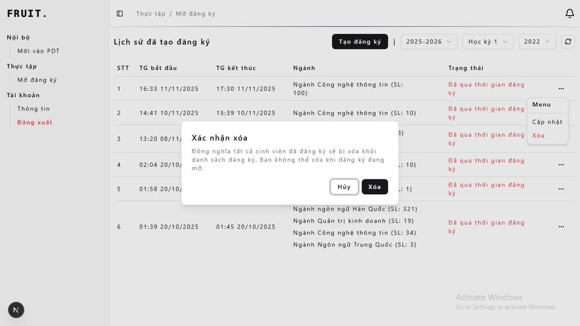Open Mở đăng ký in the sidebar
Viewport: 580px width, 326px height.
pyautogui.click(x=37, y=80)
